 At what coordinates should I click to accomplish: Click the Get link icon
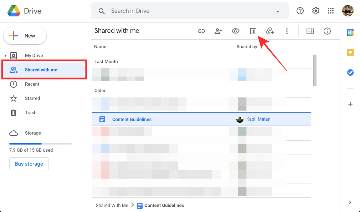click(x=201, y=31)
